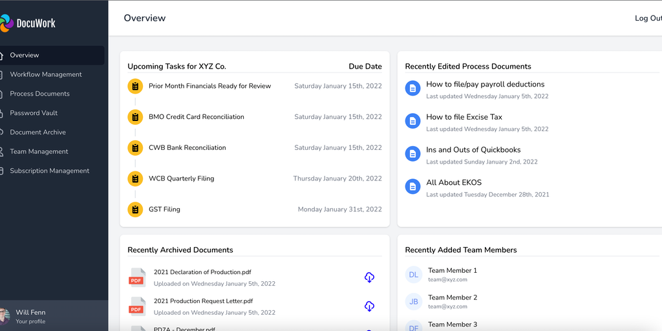Open Will Fenn's profile
Image resolution: width=662 pixels, height=331 pixels.
(30, 316)
